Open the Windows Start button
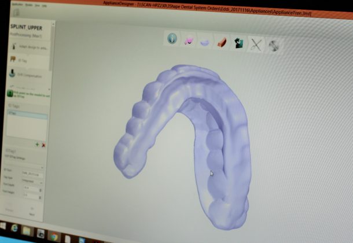 pos(3,226)
